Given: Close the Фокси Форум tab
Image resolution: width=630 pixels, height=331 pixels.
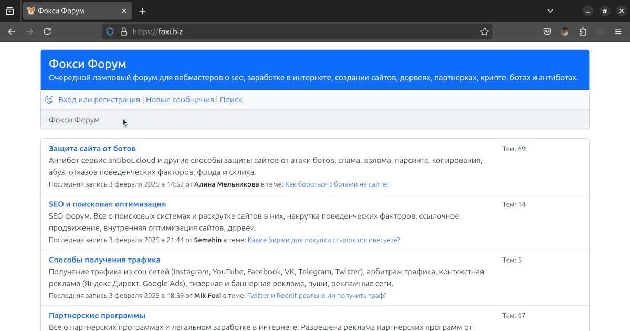Looking at the screenshot, I should pos(124,11).
